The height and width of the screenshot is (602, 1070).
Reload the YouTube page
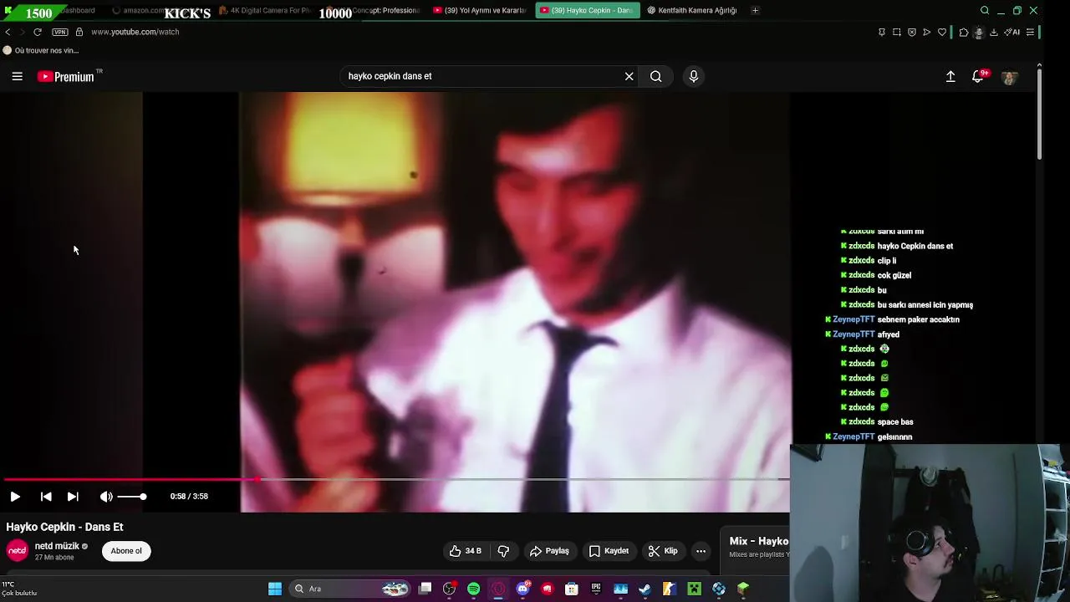coord(37,32)
